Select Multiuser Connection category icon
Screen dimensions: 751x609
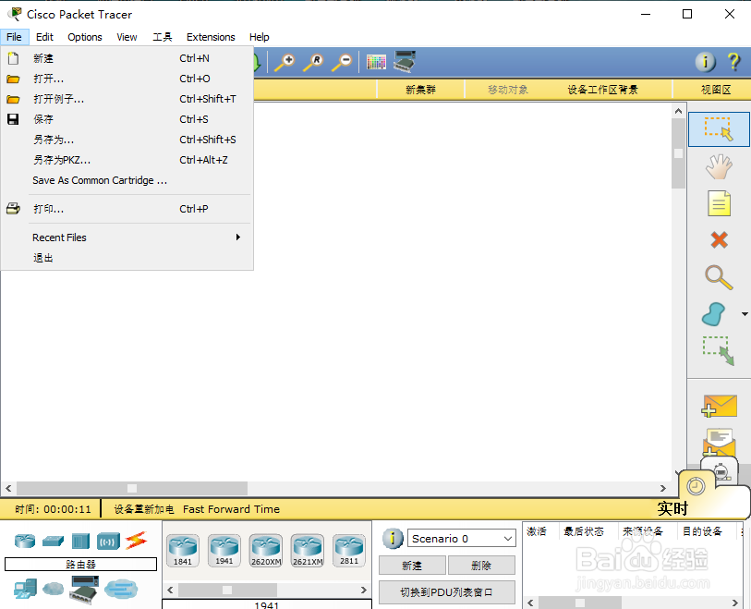click(x=121, y=589)
